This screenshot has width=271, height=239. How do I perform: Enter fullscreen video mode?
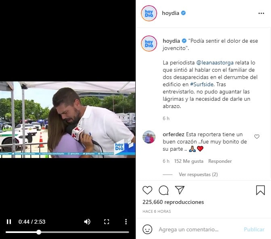(x=107, y=222)
